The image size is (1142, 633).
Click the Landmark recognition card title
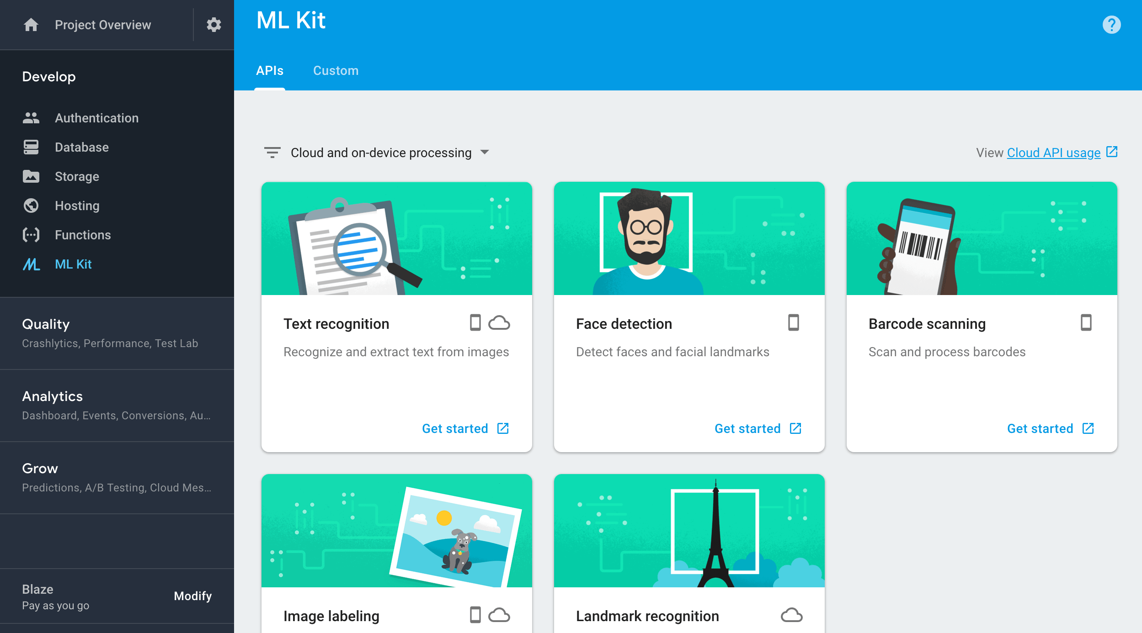coord(647,616)
